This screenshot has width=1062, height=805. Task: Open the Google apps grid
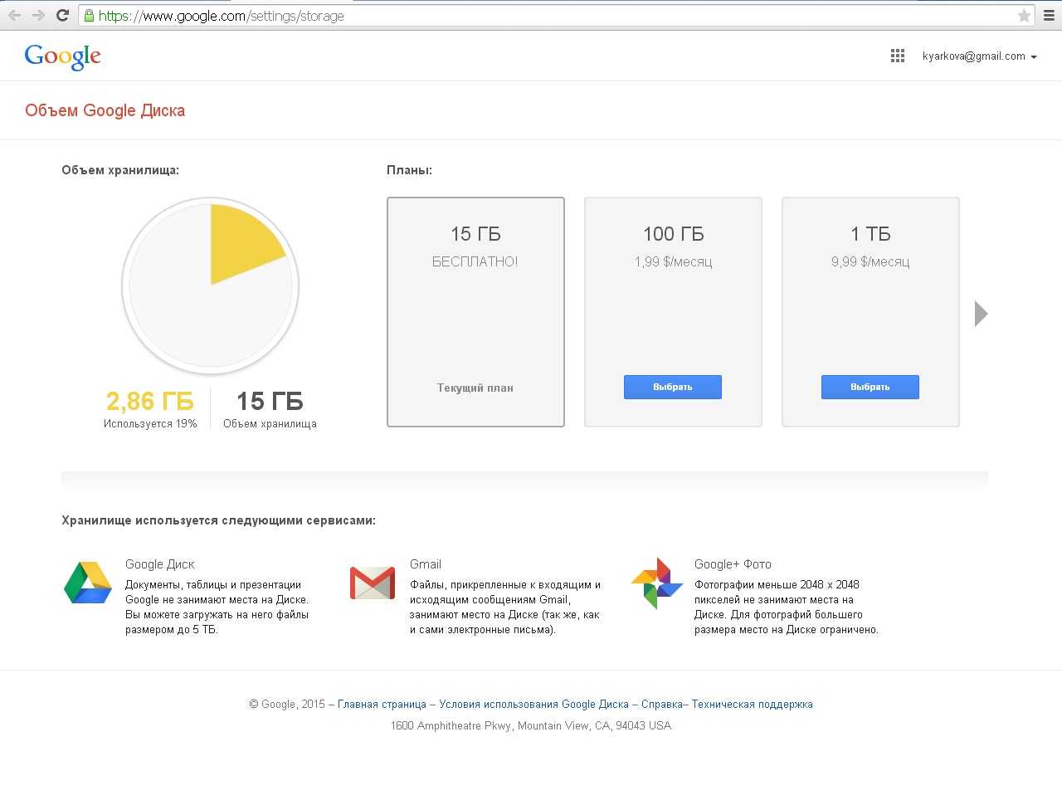(897, 56)
